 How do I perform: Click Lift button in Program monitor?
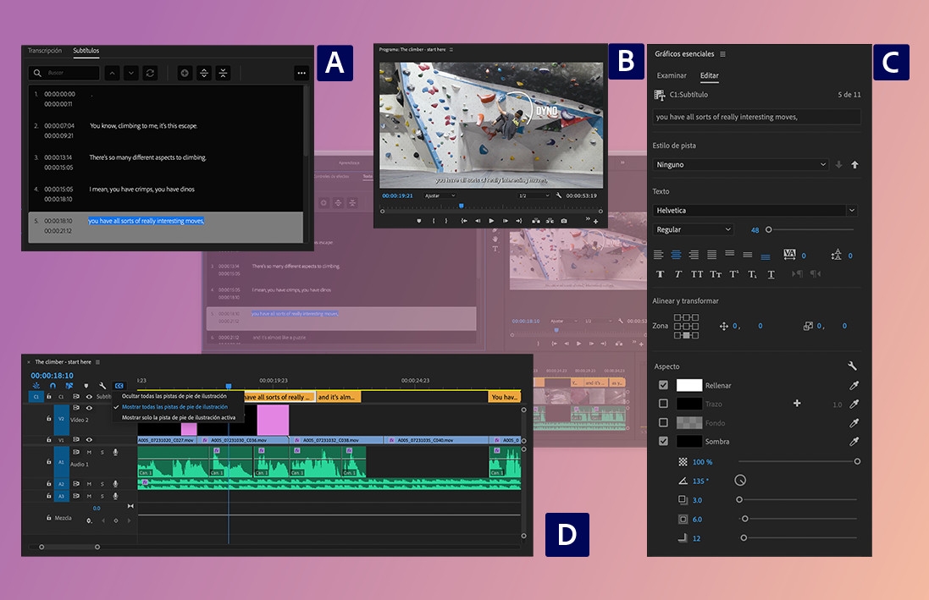click(535, 220)
